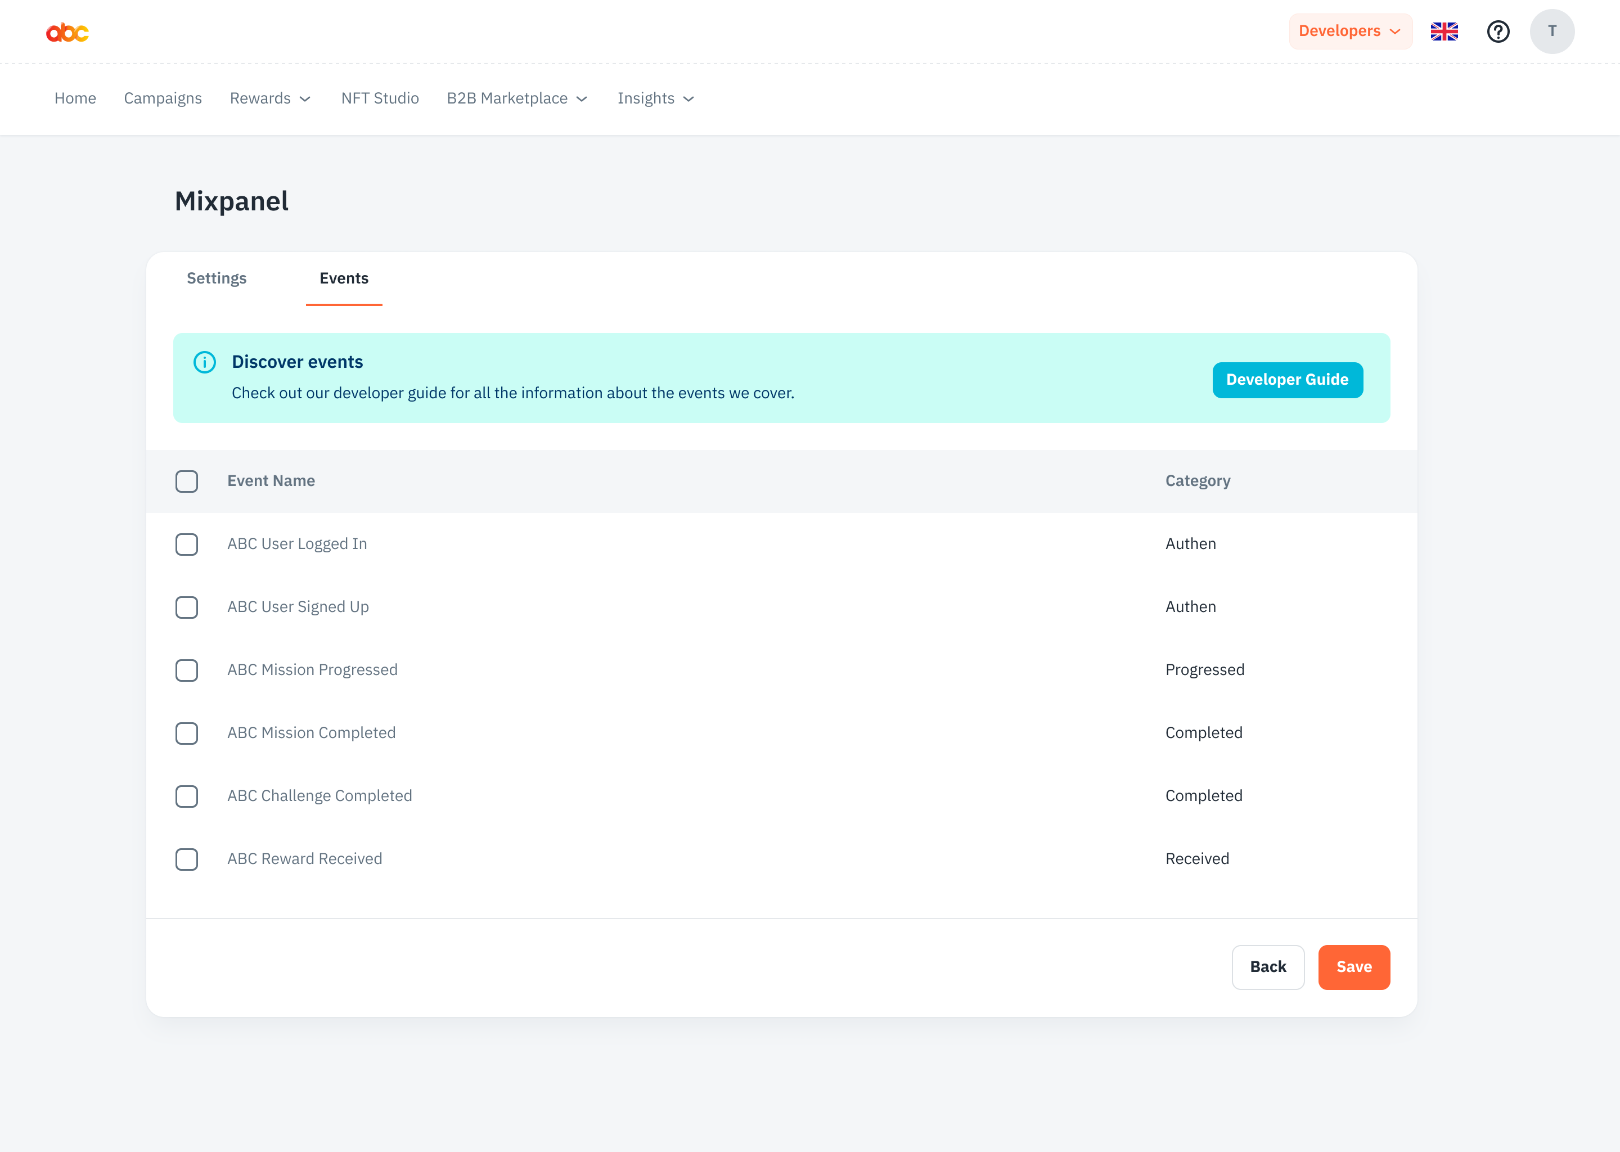Click the UK flag language icon
This screenshot has height=1152, width=1620.
(x=1444, y=31)
